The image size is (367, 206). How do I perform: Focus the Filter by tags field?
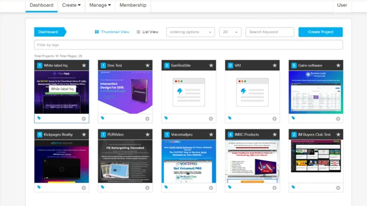pos(189,45)
